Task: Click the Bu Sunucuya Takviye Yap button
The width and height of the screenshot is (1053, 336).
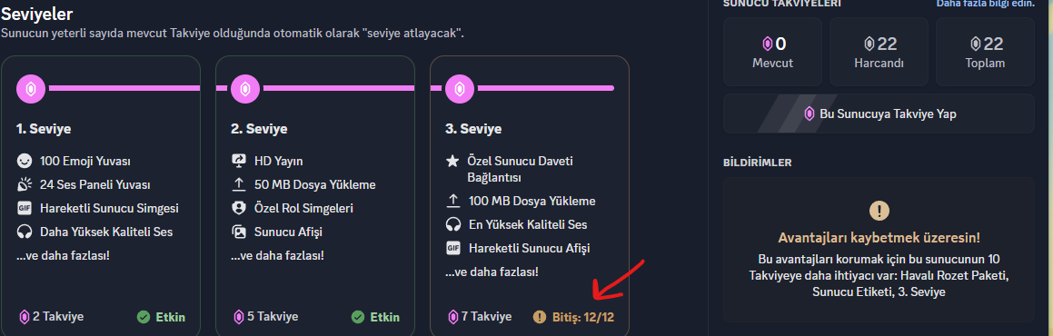Action: click(879, 114)
